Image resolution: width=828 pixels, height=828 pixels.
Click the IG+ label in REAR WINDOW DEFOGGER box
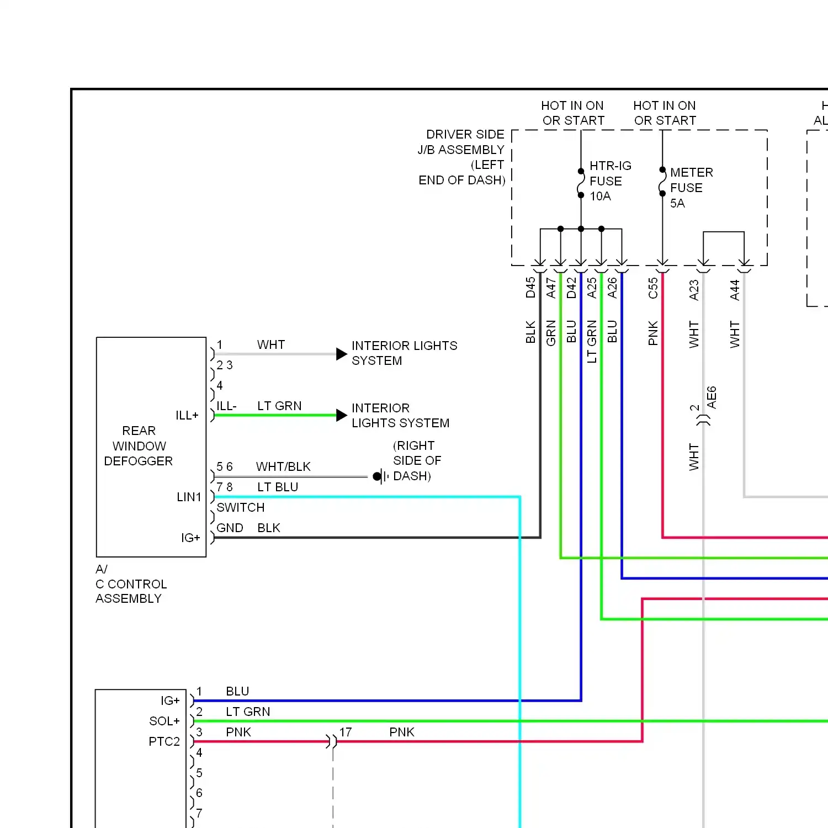click(x=190, y=538)
